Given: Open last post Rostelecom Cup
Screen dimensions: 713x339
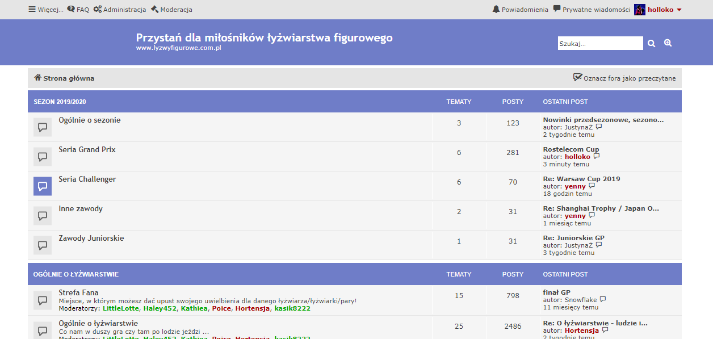Looking at the screenshot, I should [571, 149].
